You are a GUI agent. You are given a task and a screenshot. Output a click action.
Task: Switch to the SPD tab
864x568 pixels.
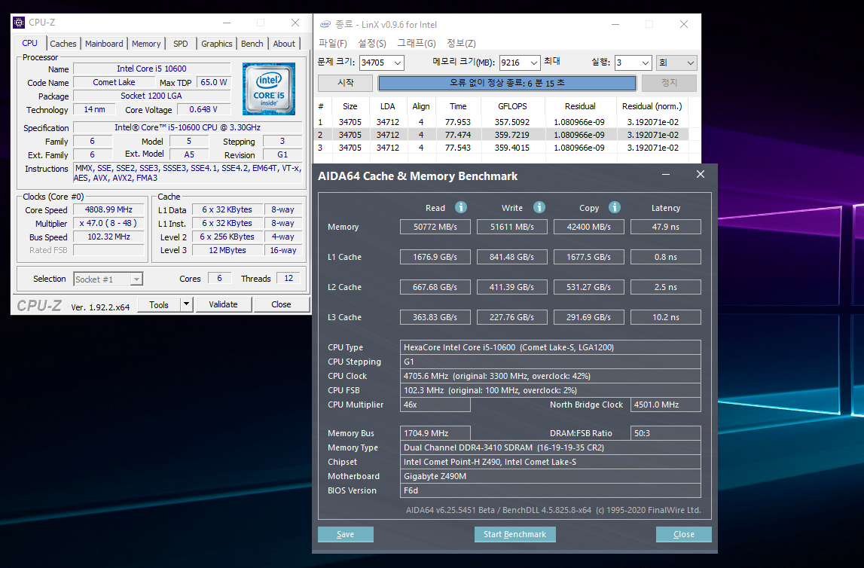coord(181,44)
